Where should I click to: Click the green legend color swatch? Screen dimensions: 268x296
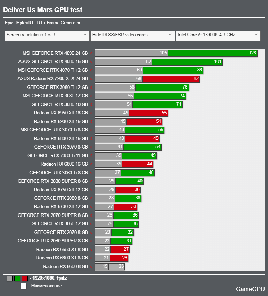(17, 279)
